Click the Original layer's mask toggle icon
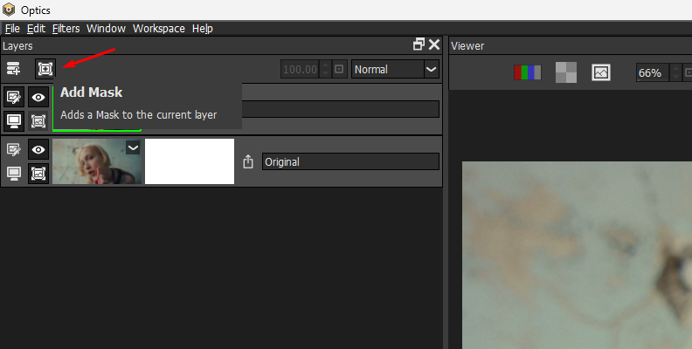The width and height of the screenshot is (692, 349). [38, 173]
